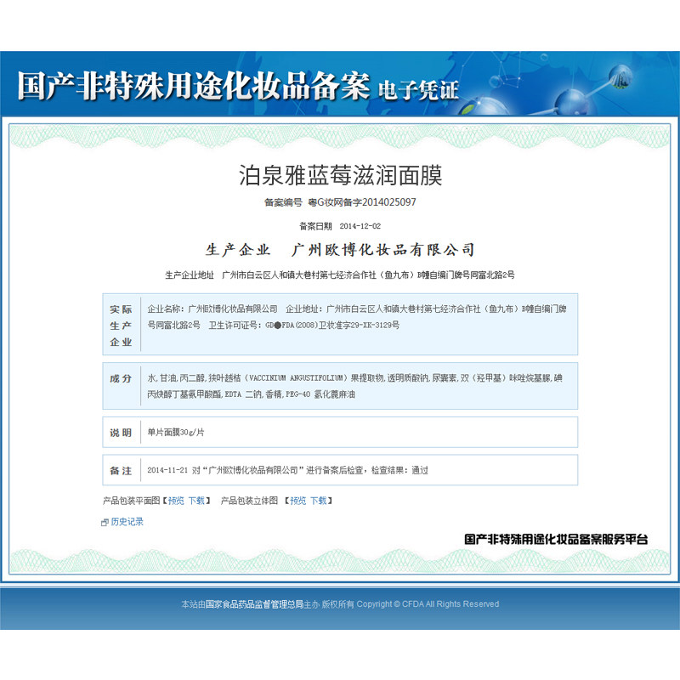The image size is (680, 680).
Task: Click 生产企业 广州欧博化妆品有限公司 heading
Action: point(340,250)
